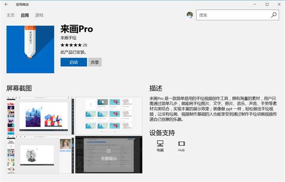Click the magnifier search icon
The height and width of the screenshot is (182, 285).
coord(274,15)
